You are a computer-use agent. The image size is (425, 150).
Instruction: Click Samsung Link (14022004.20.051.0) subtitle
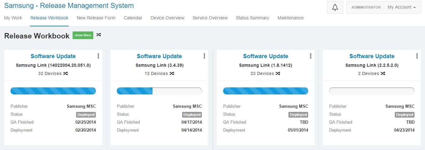[53, 65]
